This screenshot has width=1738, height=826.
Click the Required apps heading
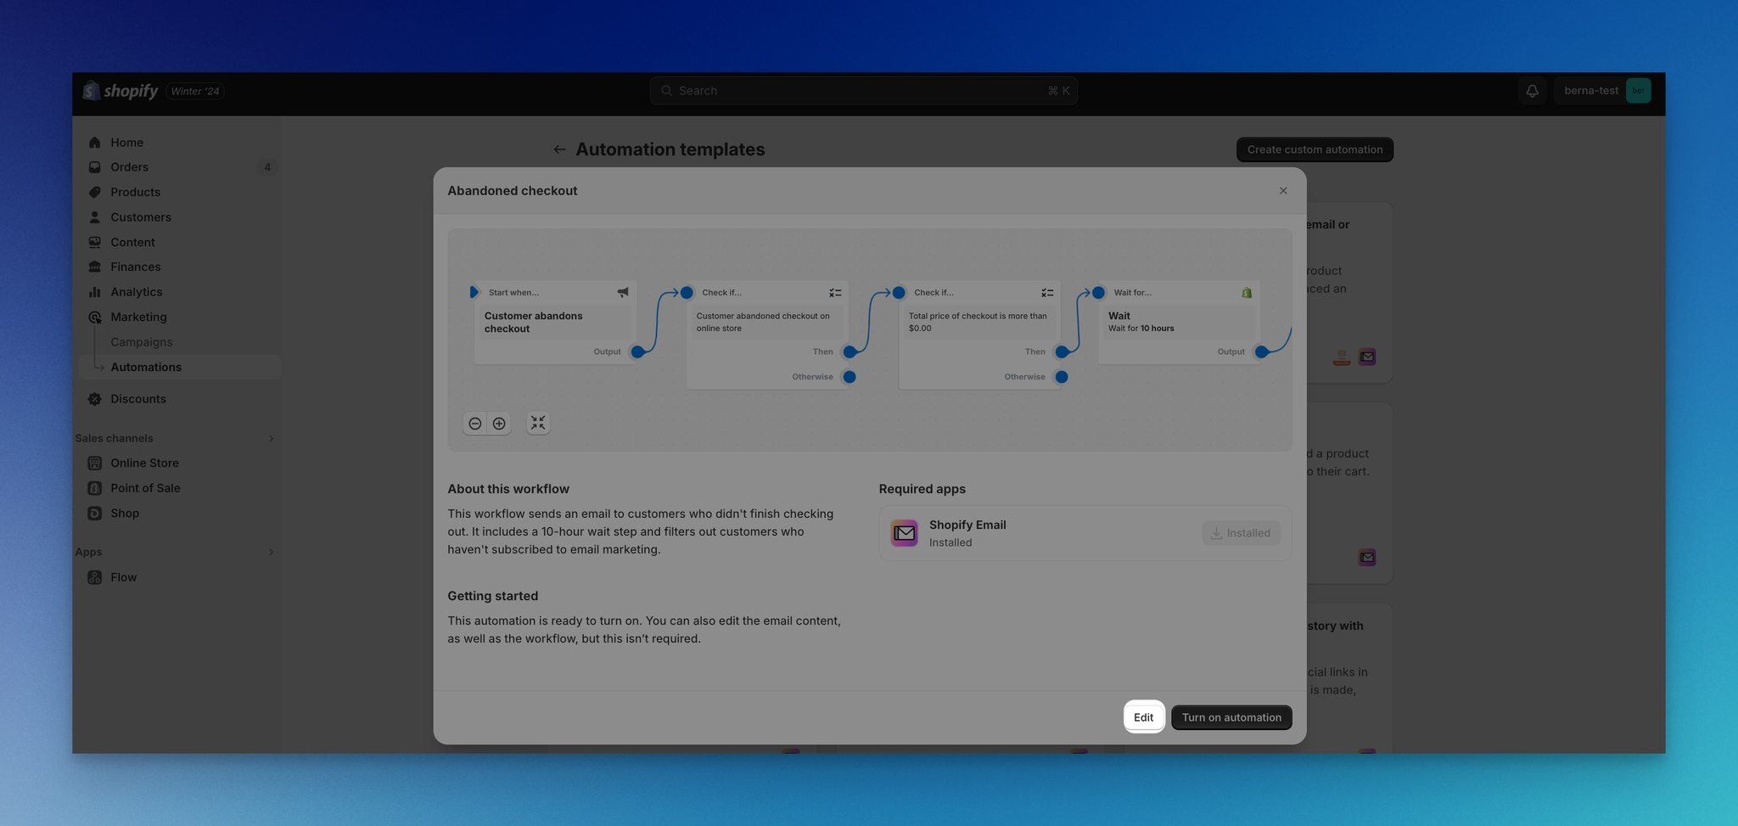[922, 489]
